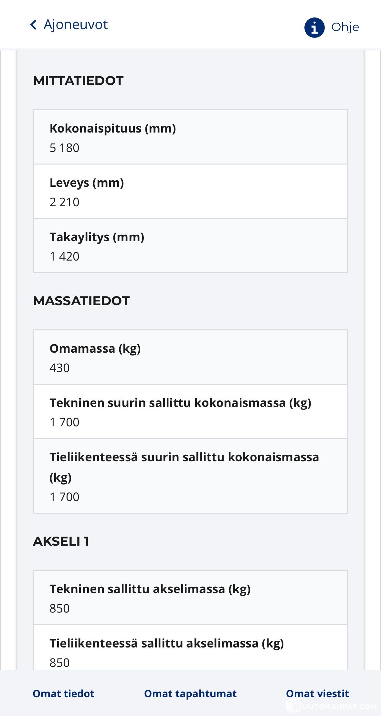This screenshot has width=381, height=716.
Task: Click the MITTATIEDOT section heading
Action: click(78, 80)
